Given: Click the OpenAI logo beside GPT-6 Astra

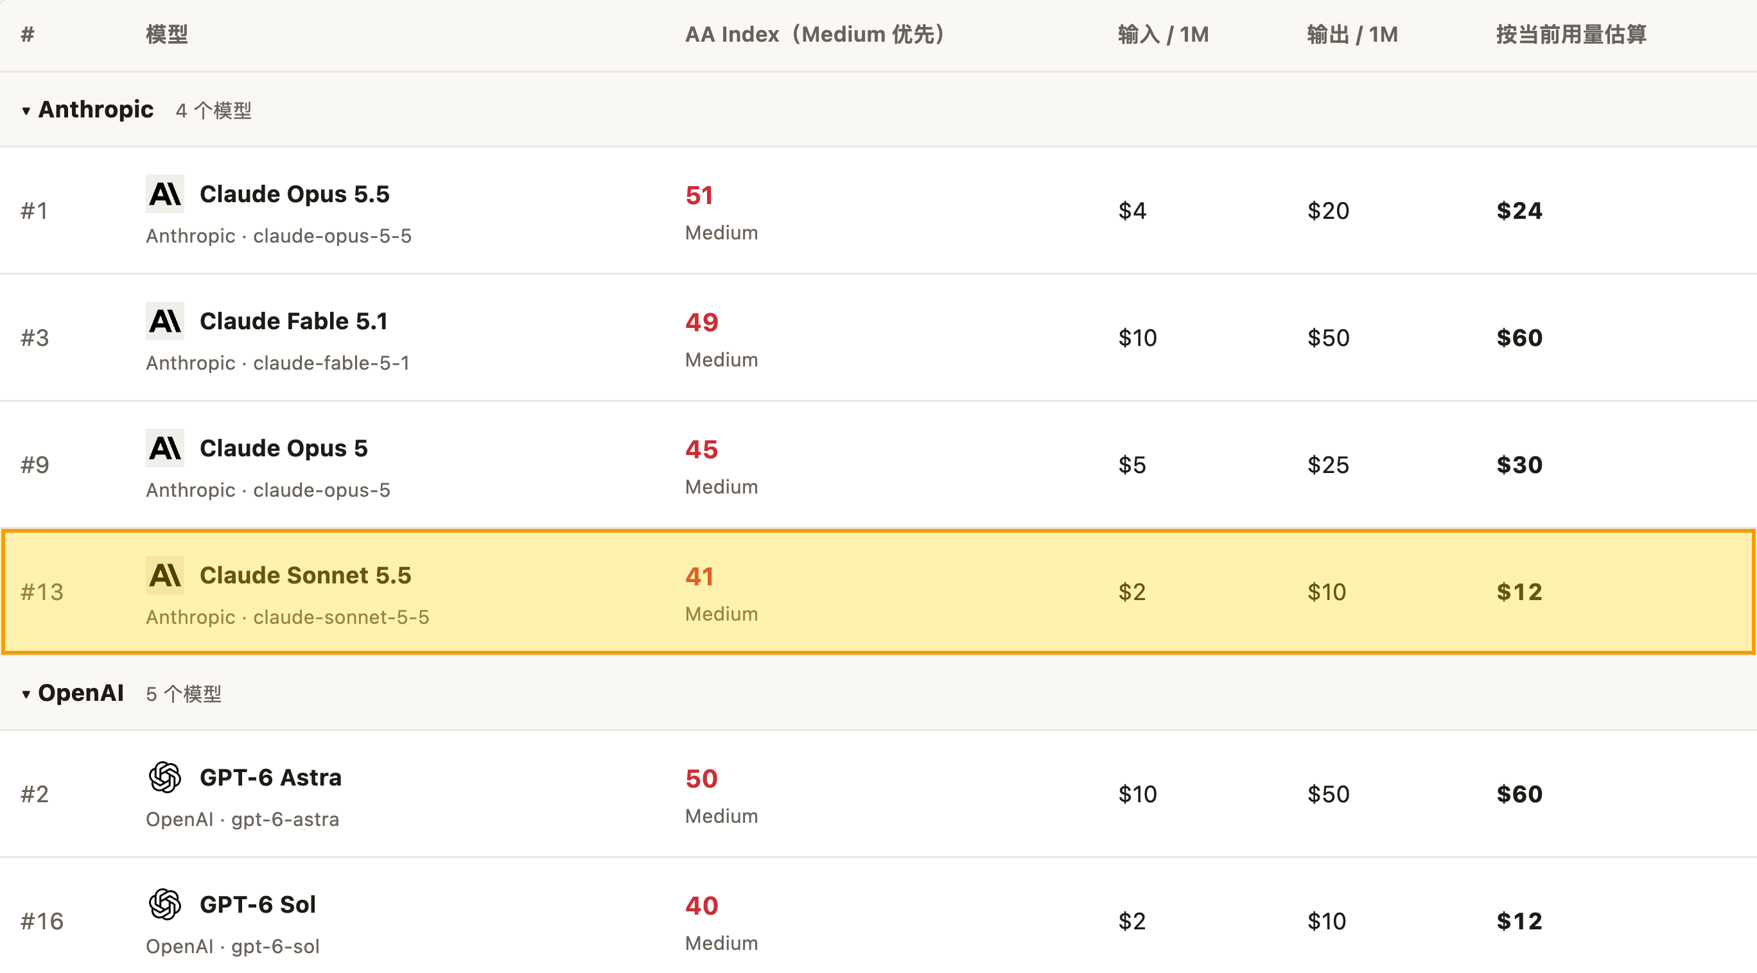Looking at the screenshot, I should (165, 777).
